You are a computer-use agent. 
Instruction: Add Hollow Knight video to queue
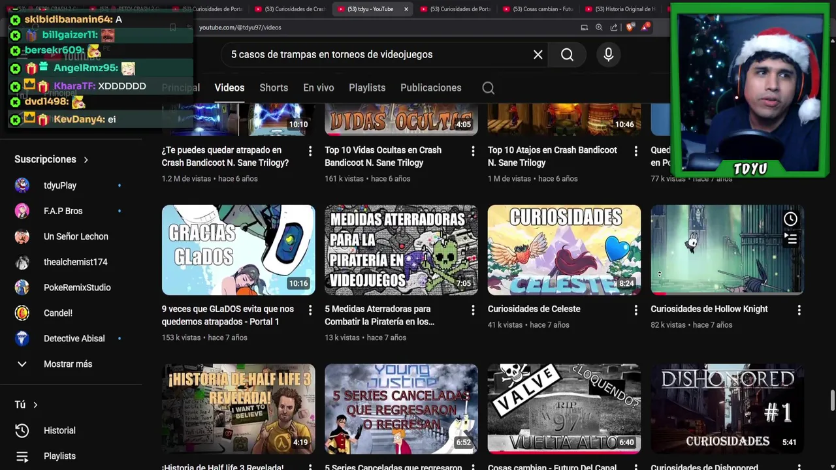pyautogui.click(x=791, y=240)
